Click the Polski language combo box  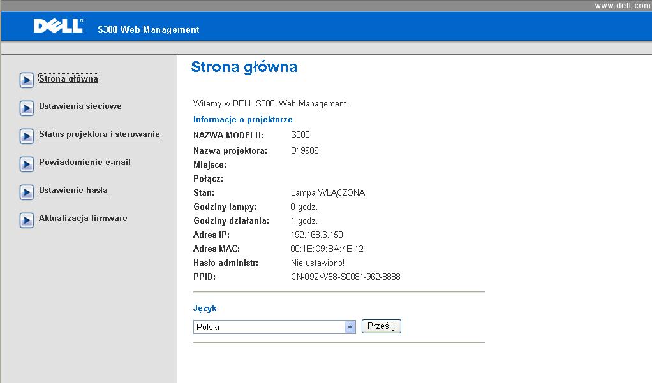pyautogui.click(x=274, y=327)
